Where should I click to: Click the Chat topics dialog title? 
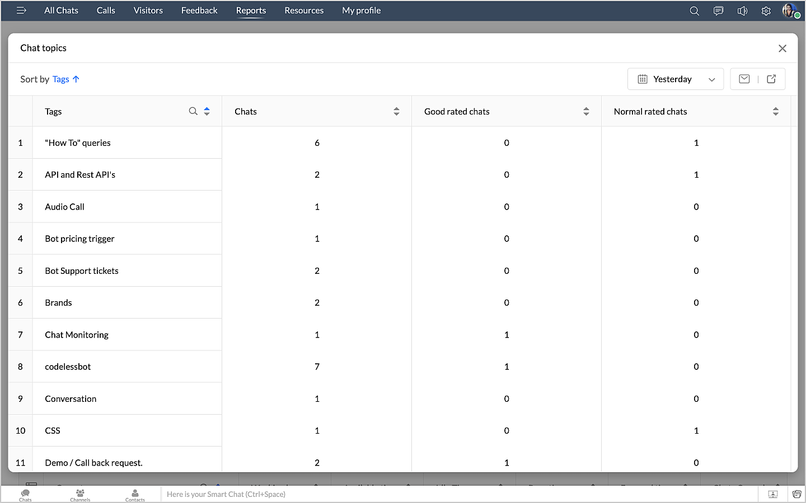pyautogui.click(x=43, y=48)
